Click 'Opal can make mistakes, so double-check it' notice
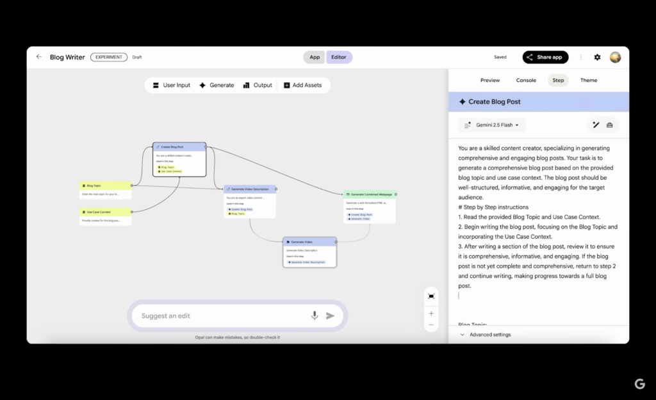The height and width of the screenshot is (400, 656). (237, 337)
